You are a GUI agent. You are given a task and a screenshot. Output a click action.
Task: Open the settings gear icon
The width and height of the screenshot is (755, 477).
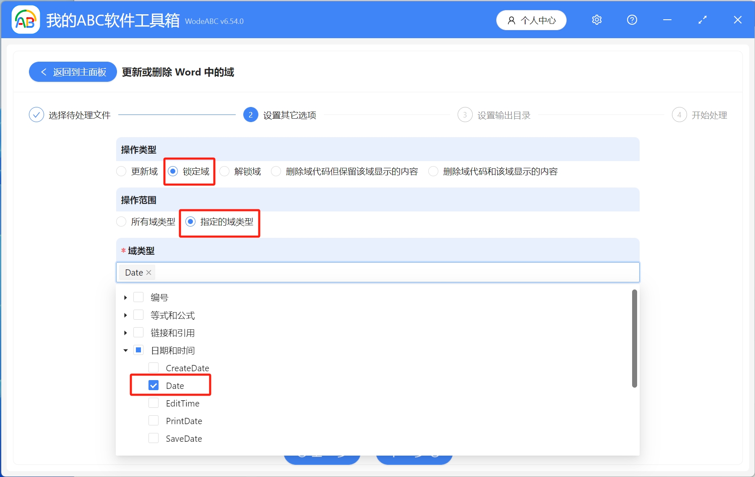(x=596, y=20)
